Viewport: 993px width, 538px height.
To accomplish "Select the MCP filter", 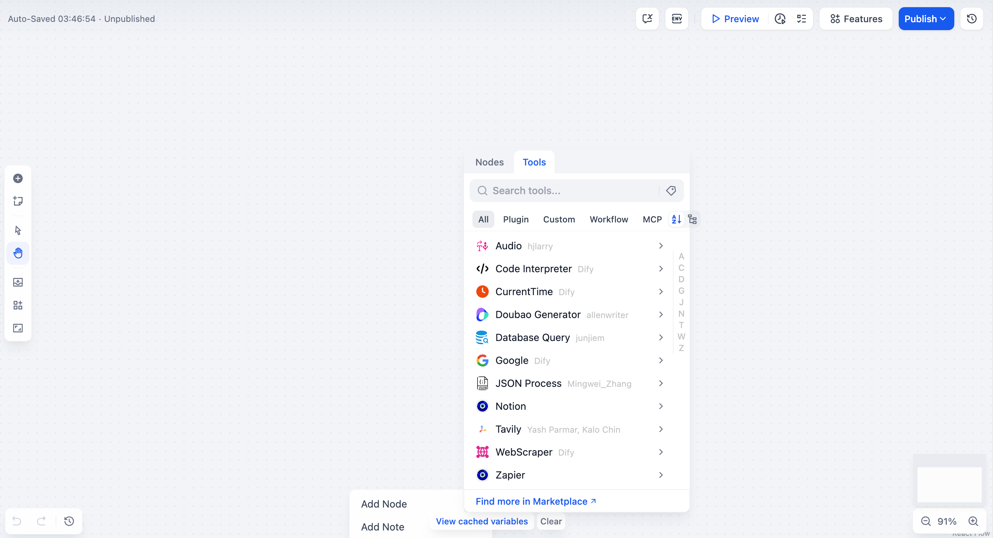I will coord(652,219).
